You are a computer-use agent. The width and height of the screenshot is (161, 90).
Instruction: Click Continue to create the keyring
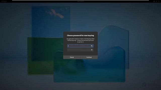pyautogui.click(x=89, y=57)
